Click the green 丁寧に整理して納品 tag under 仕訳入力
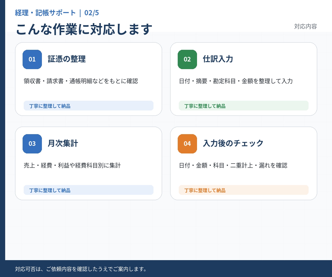The width and height of the screenshot is (332, 277). (x=244, y=106)
